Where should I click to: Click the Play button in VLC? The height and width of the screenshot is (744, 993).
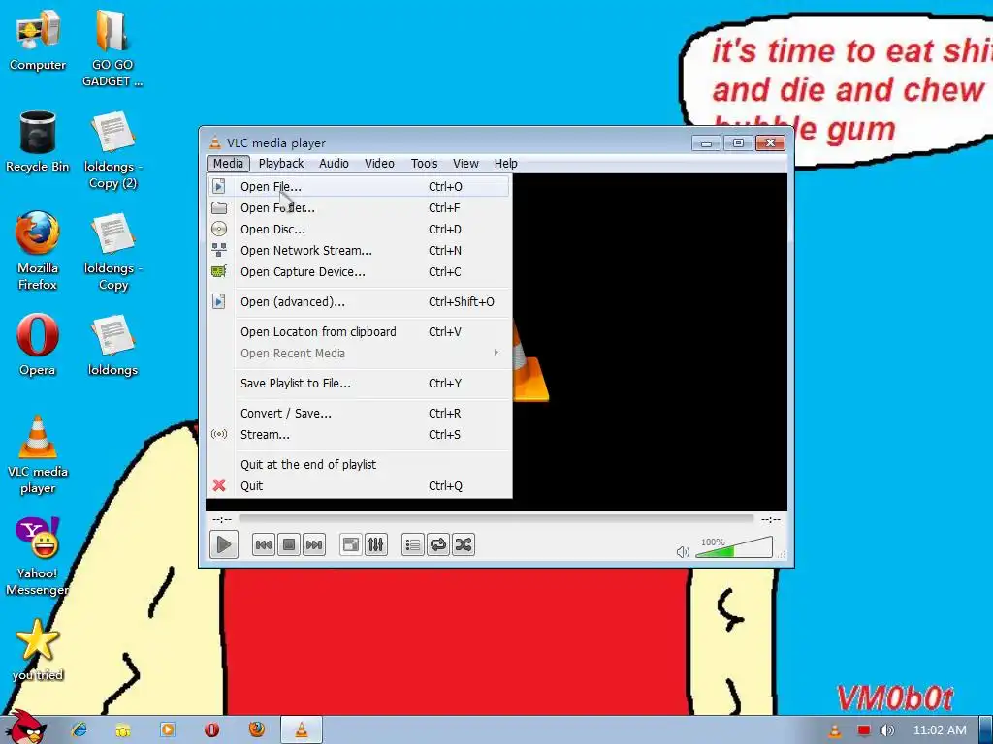pos(224,544)
